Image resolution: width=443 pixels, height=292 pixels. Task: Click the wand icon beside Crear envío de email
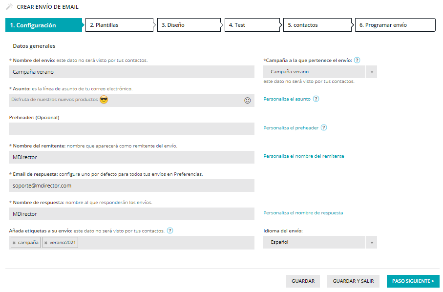[x=8, y=7]
